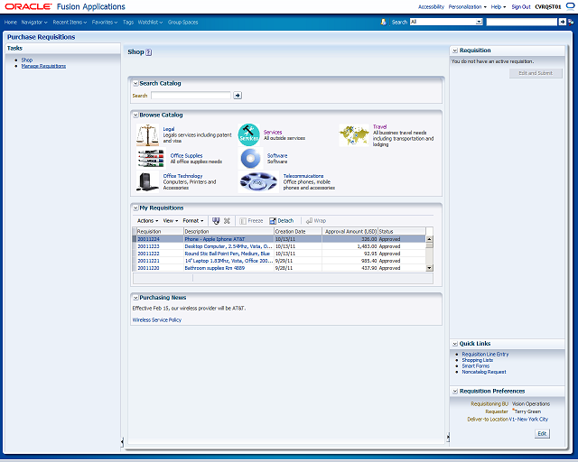This screenshot has width=578, height=462.
Task: Click the Edit and Submit button
Action: (536, 73)
